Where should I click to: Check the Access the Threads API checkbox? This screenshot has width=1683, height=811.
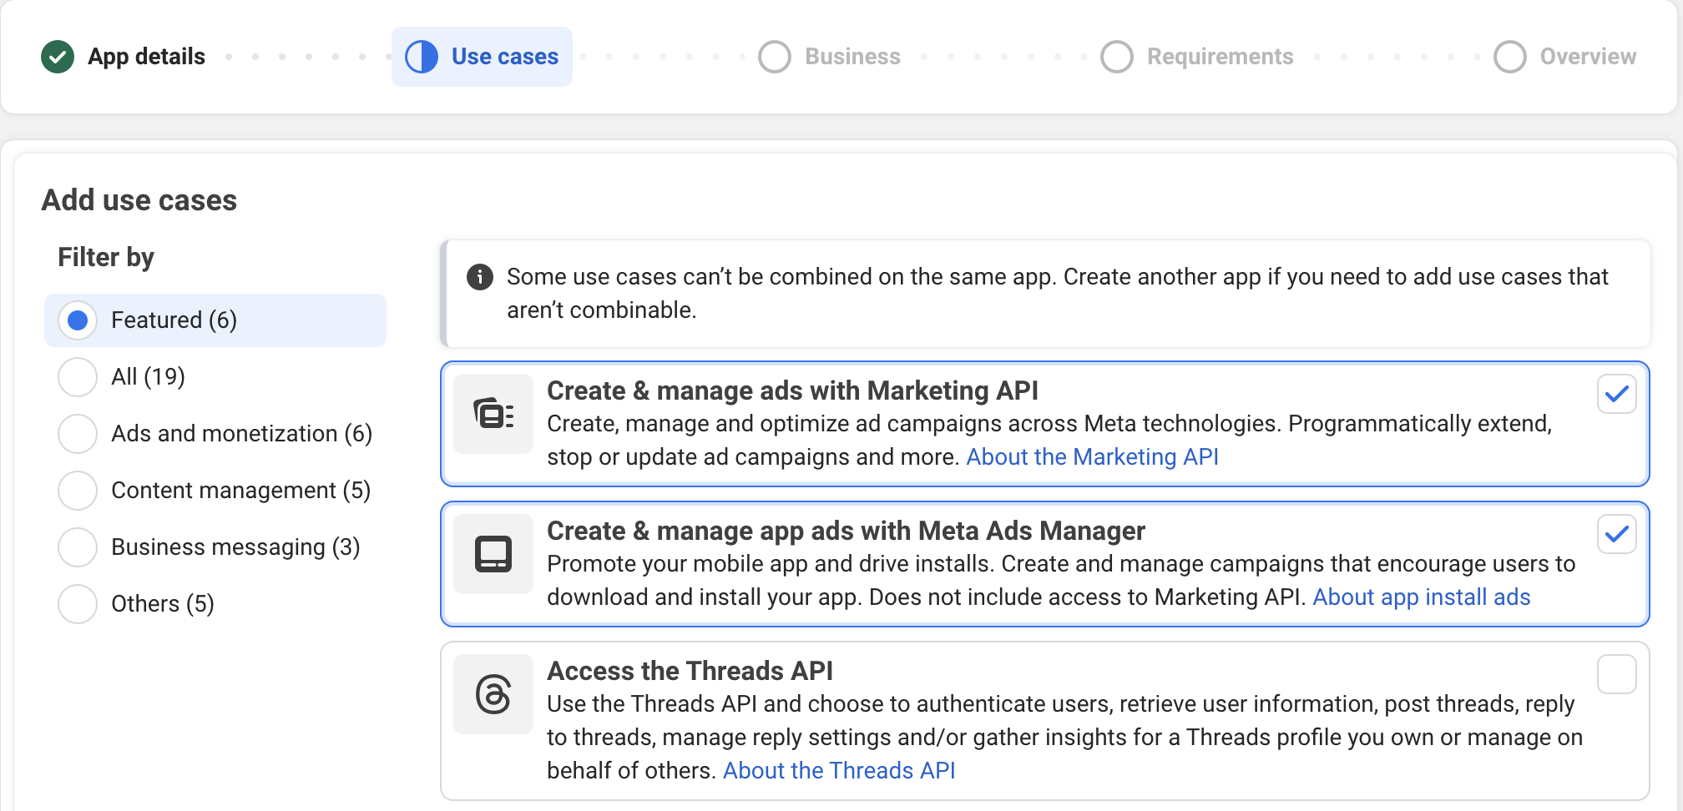coord(1617,674)
